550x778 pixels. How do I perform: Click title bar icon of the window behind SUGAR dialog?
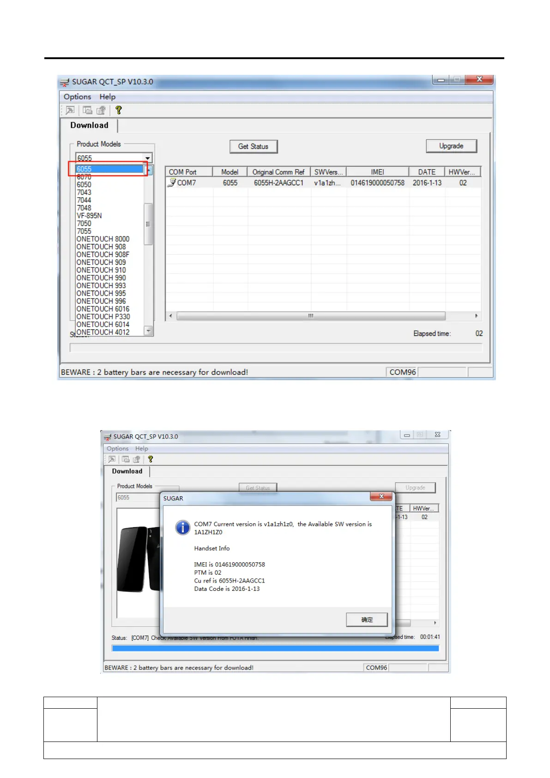[108, 437]
